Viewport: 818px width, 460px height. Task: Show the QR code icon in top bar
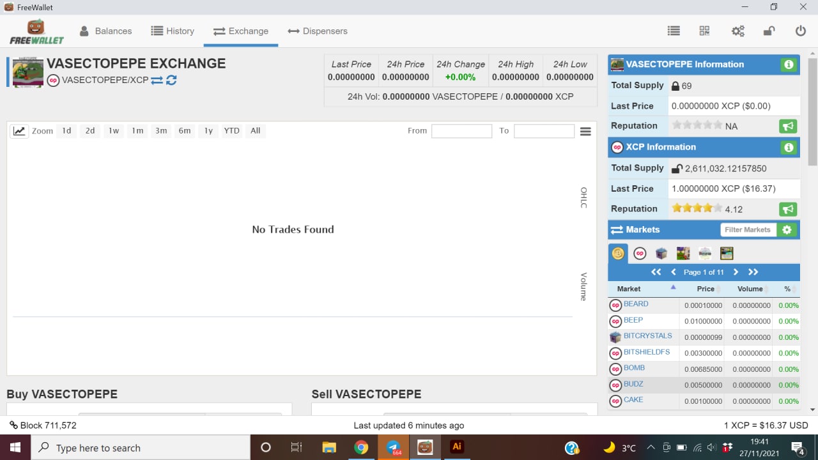click(705, 31)
